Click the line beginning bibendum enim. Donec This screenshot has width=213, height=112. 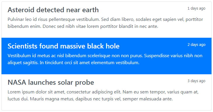[x=83, y=26]
